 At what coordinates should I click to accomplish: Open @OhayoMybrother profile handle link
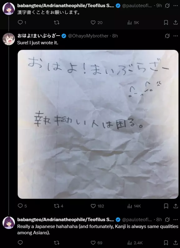[x=88, y=36]
